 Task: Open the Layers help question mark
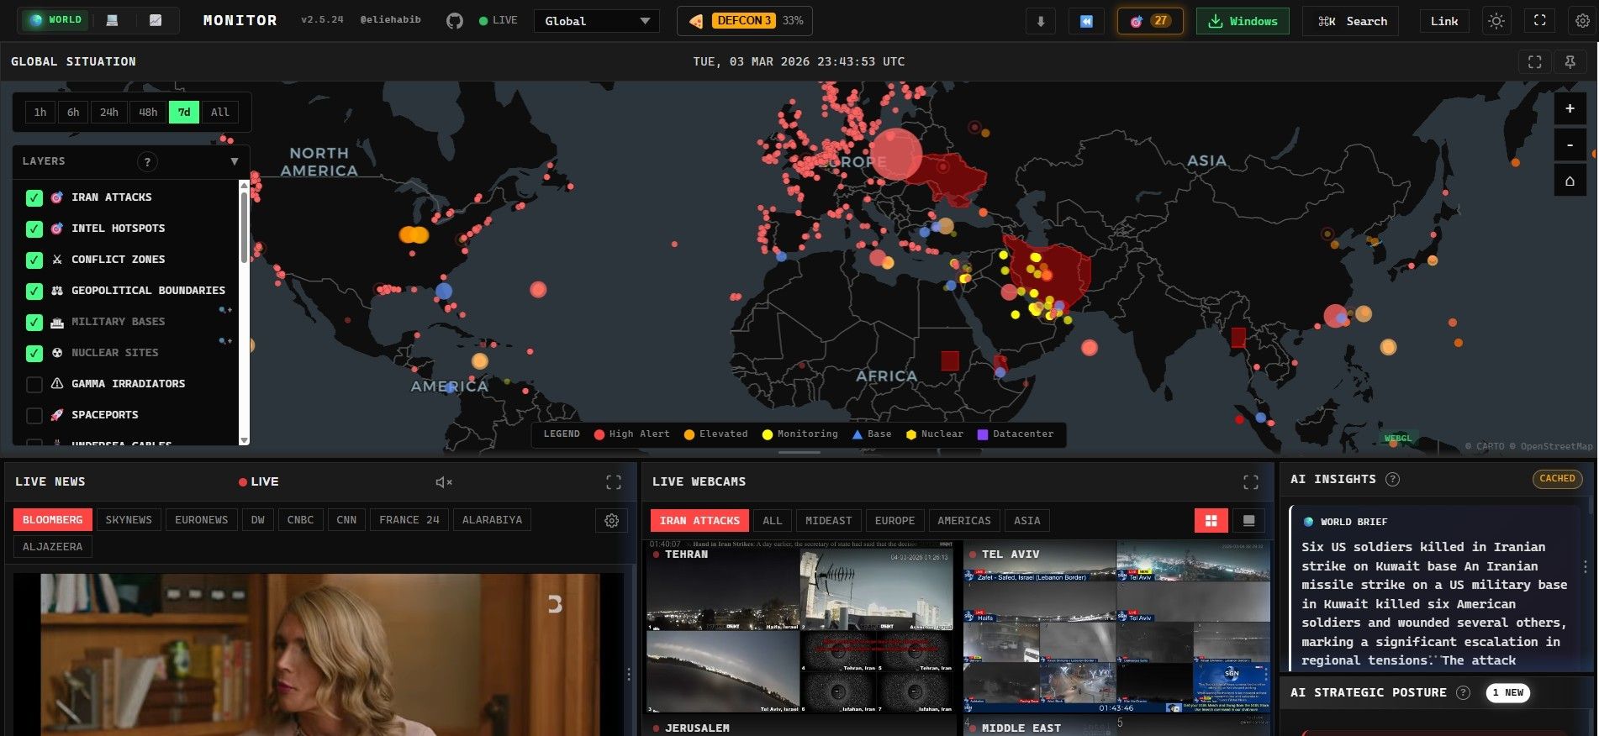click(x=147, y=162)
